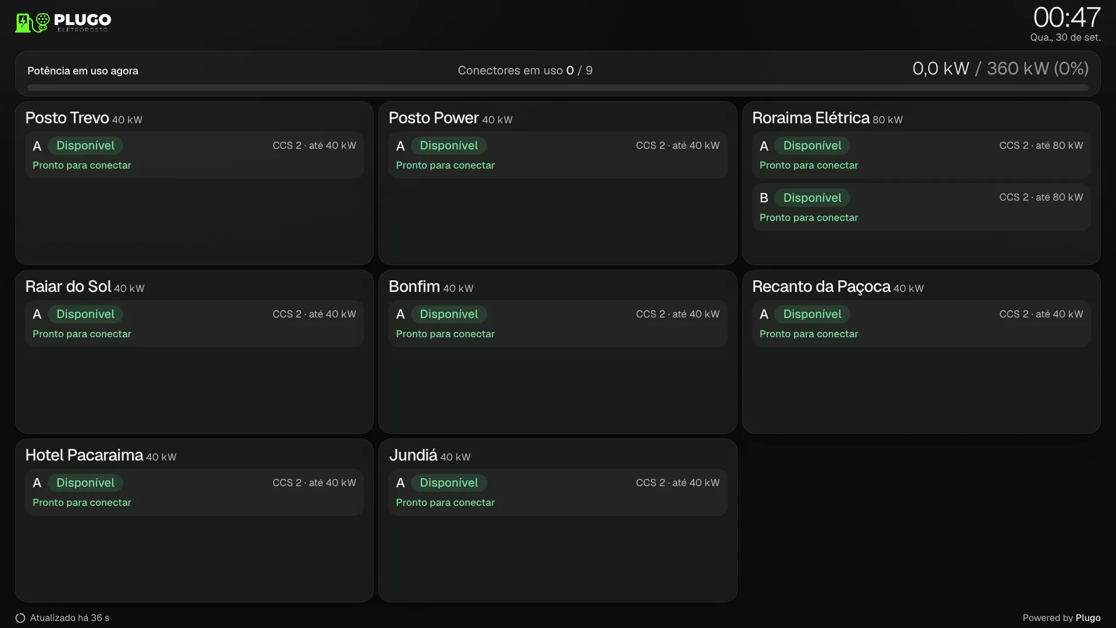Open the Powered by Plugo link
Viewport: 1116px width, 628px height.
(1061, 618)
